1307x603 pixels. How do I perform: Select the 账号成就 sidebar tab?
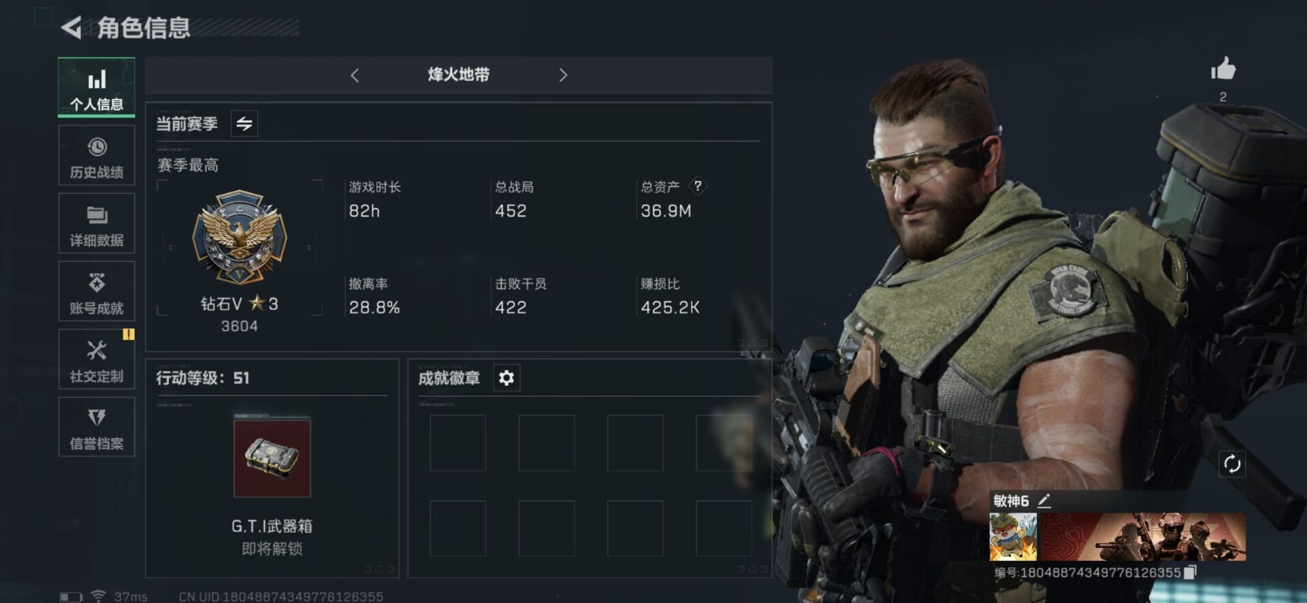(x=97, y=291)
